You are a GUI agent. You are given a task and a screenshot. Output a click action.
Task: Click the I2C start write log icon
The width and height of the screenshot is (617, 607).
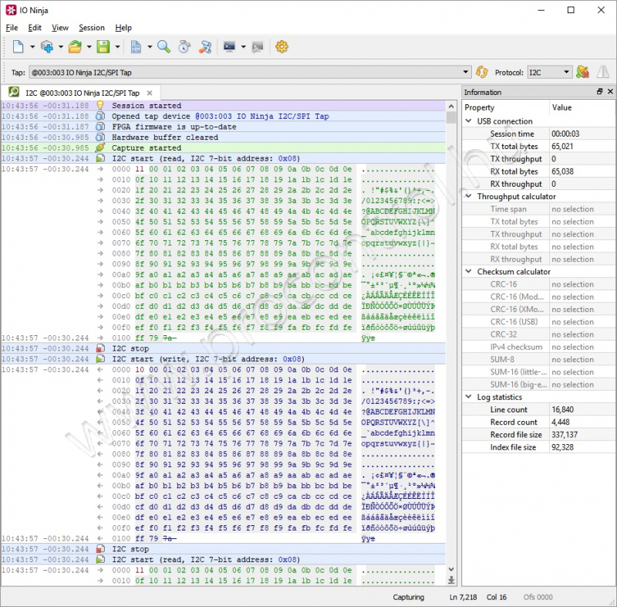[100, 359]
